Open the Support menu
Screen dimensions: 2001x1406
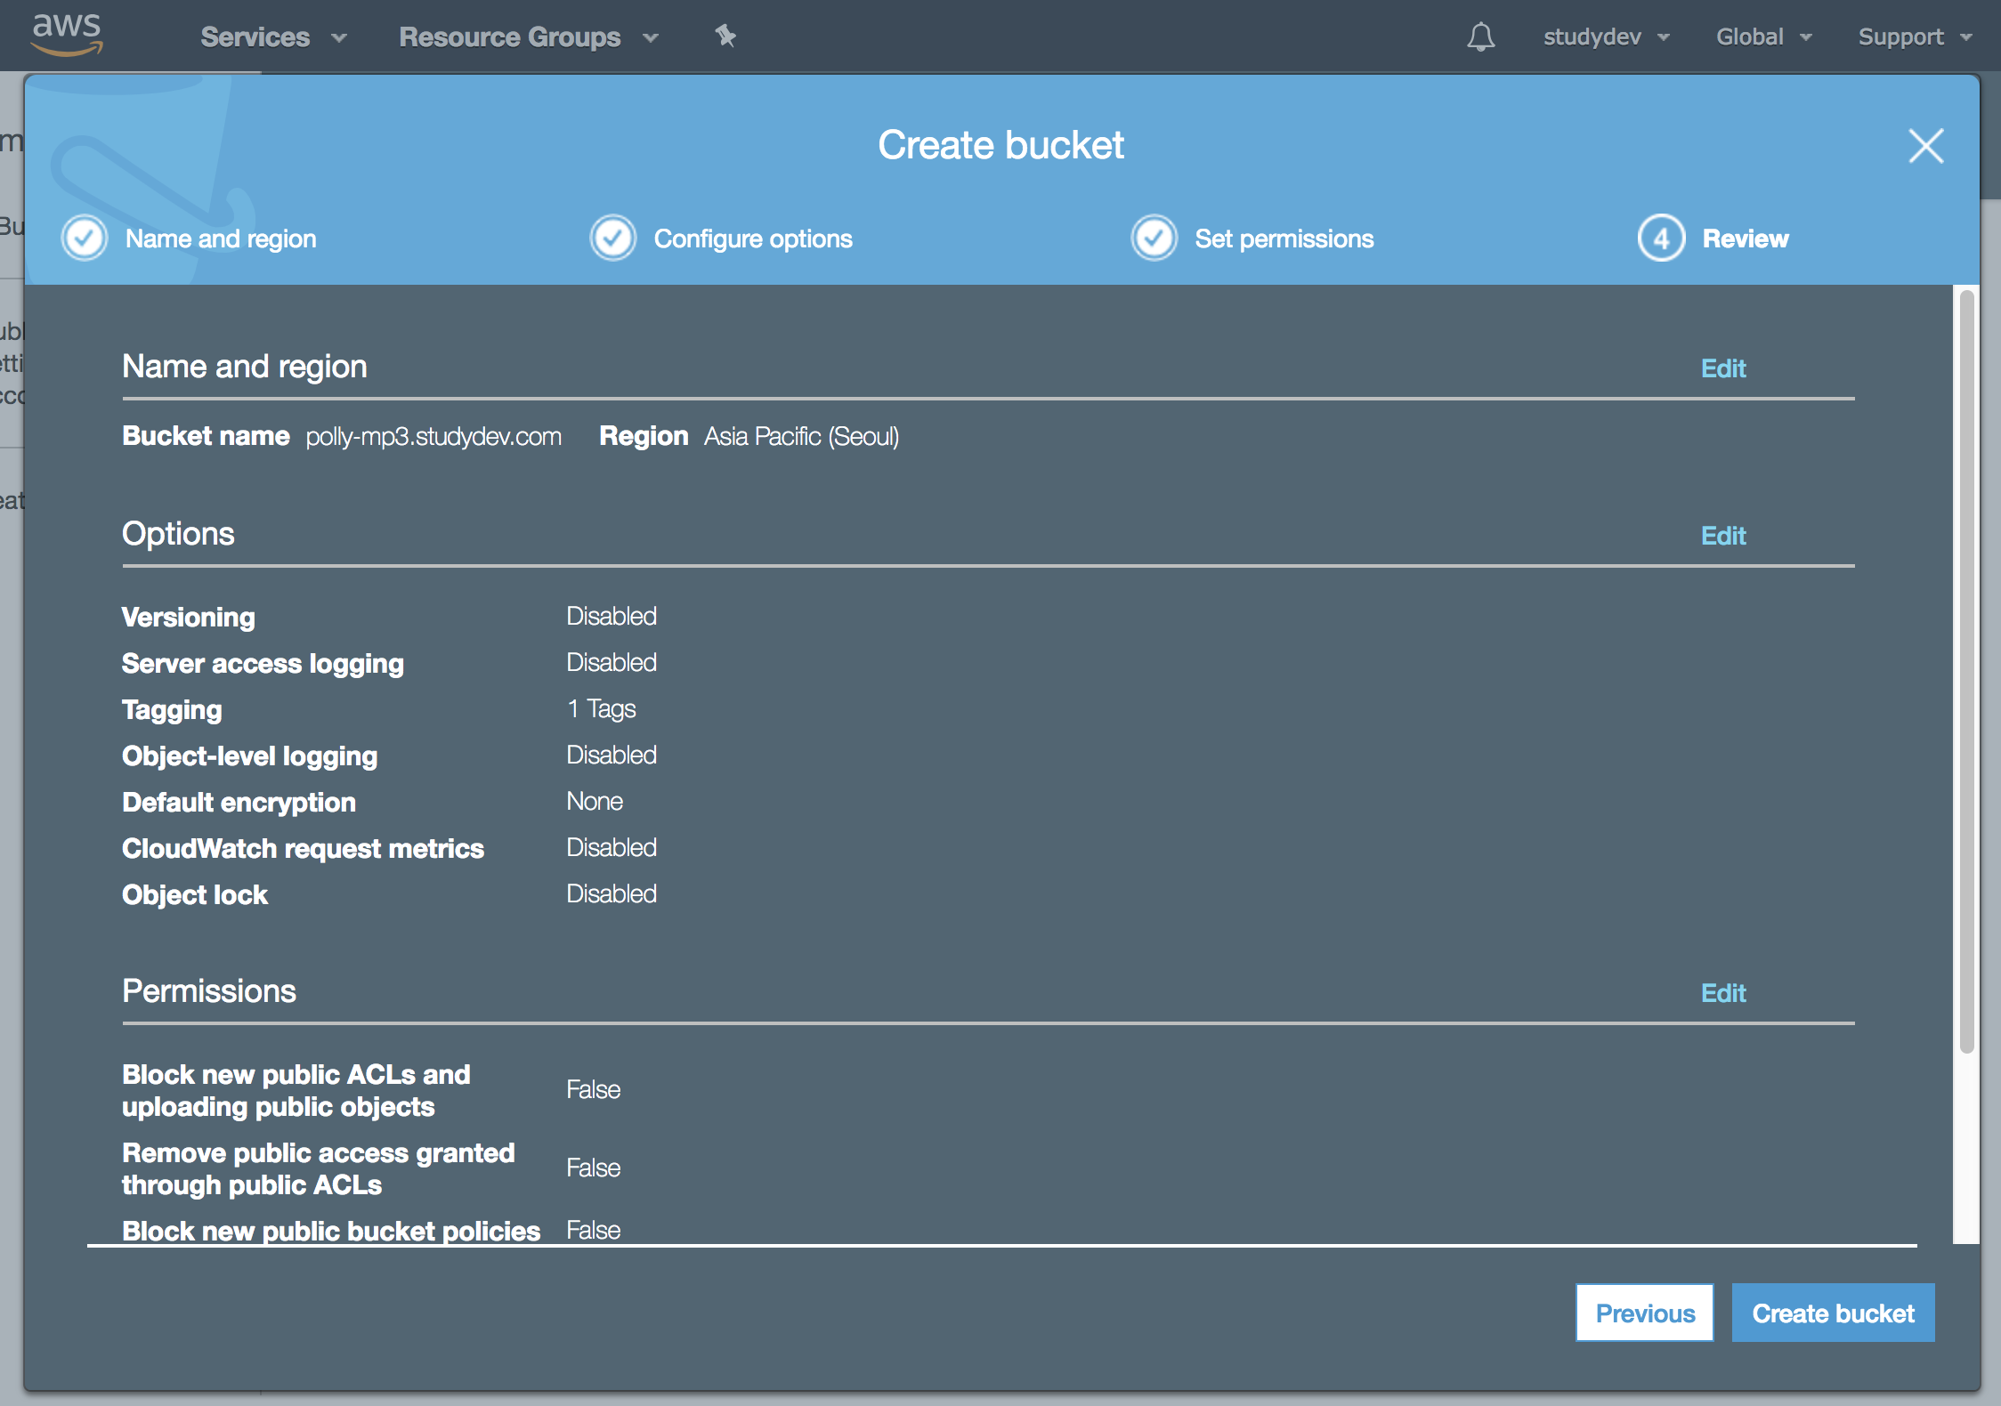click(x=1915, y=36)
